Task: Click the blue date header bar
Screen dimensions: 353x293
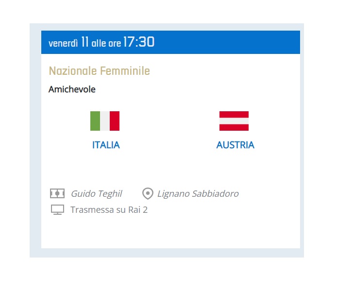Action: [x=170, y=42]
